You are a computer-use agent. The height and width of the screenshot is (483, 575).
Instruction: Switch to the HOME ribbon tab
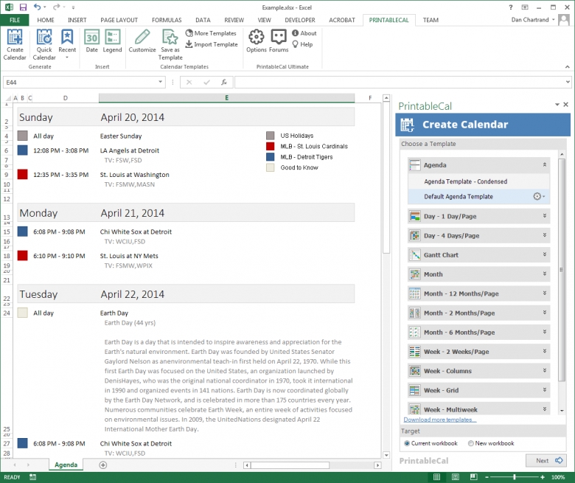(x=46, y=20)
